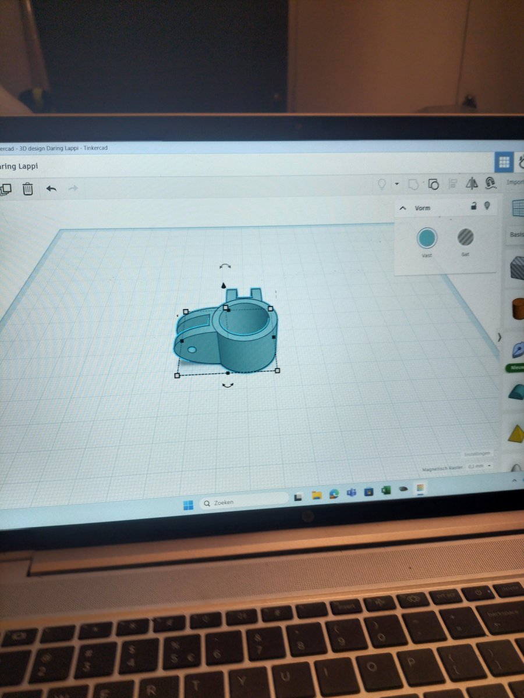Collapse the shapes sidebar with the chevron

[x=499, y=337]
